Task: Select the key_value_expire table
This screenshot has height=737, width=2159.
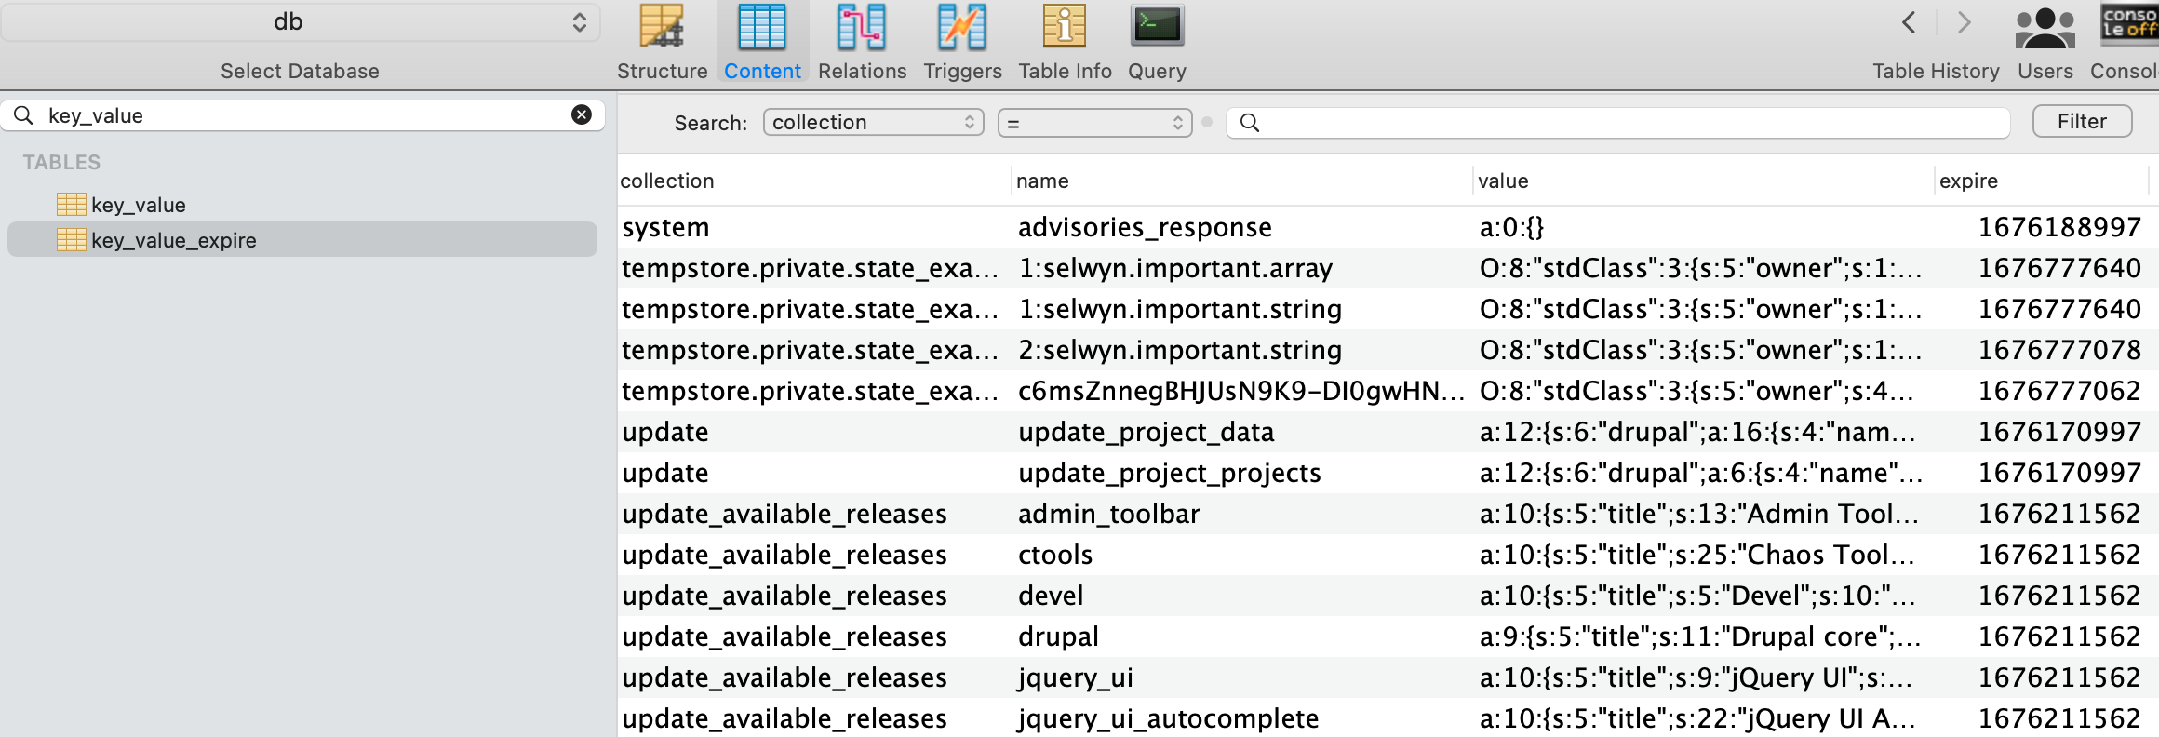Action: [x=302, y=239]
